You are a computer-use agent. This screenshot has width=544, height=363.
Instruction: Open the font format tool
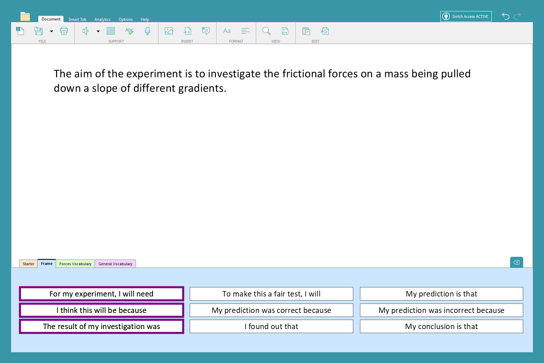click(227, 31)
